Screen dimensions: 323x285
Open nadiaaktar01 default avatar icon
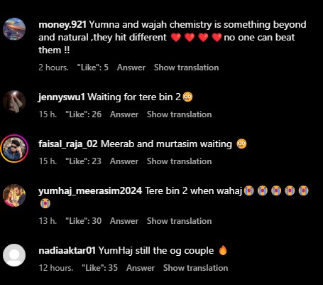coord(14,255)
